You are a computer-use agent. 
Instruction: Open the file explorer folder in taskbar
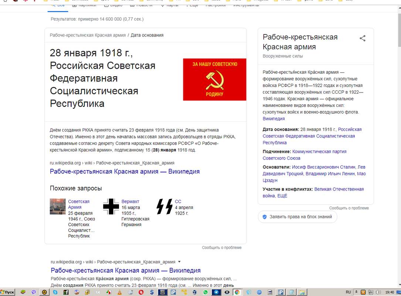coord(302,292)
